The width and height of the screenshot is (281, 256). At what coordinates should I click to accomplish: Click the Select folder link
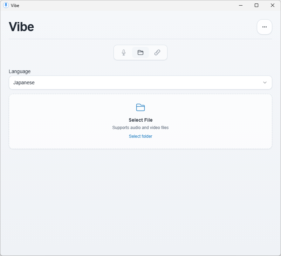[x=140, y=136]
